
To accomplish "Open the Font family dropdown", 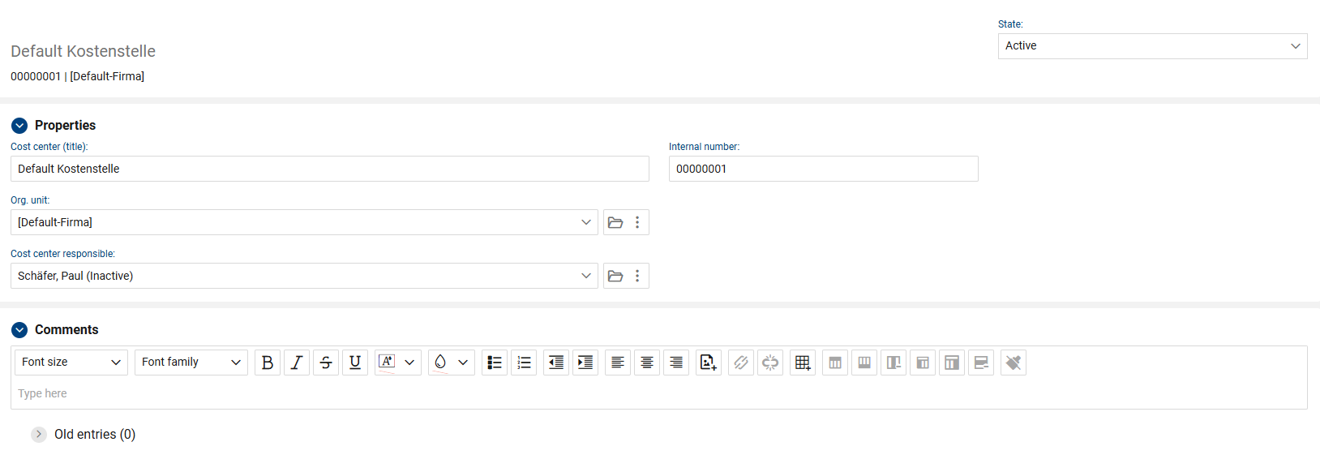I will tap(191, 363).
